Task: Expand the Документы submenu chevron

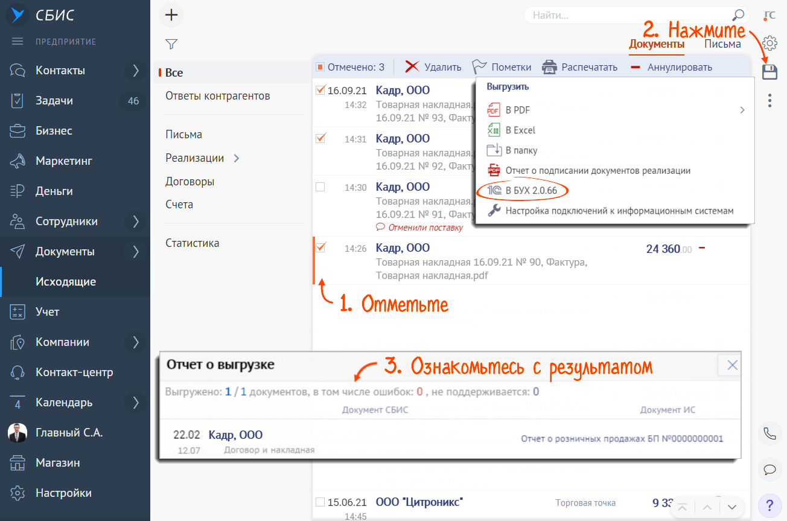Action: (x=135, y=252)
